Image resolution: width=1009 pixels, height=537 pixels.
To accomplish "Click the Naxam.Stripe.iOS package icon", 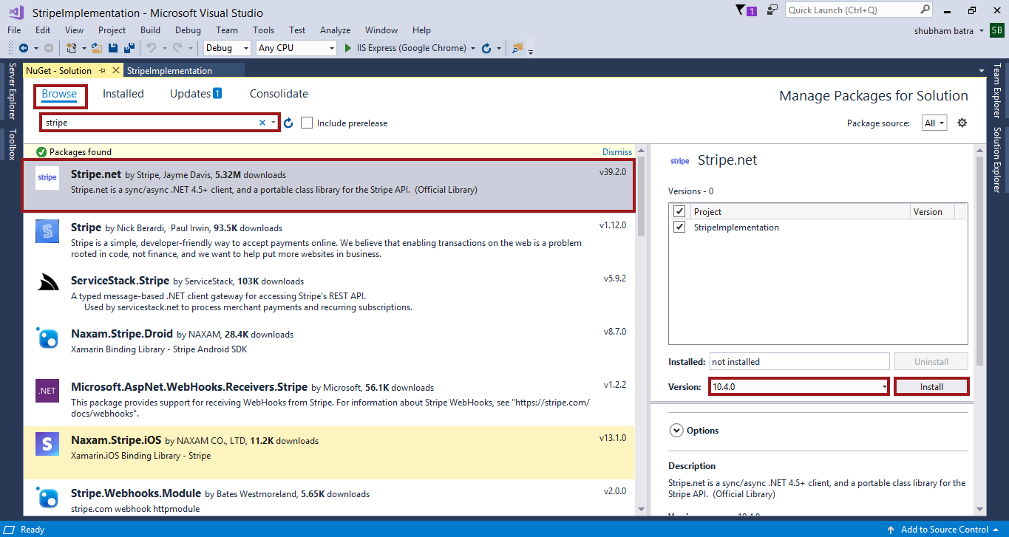I will click(x=47, y=443).
